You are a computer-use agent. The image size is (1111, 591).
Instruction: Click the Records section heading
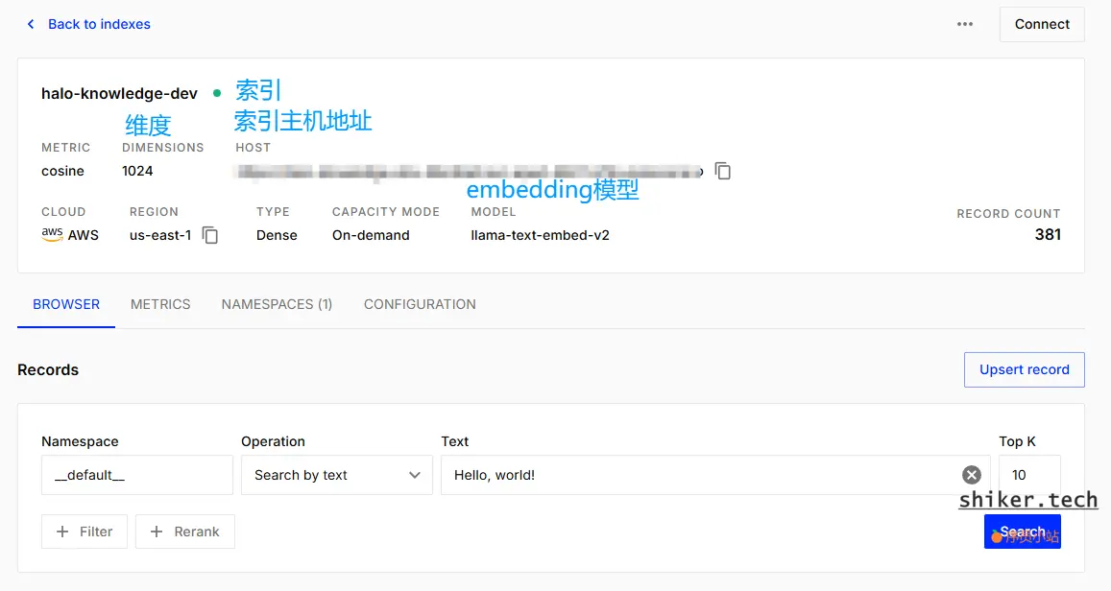coord(48,369)
